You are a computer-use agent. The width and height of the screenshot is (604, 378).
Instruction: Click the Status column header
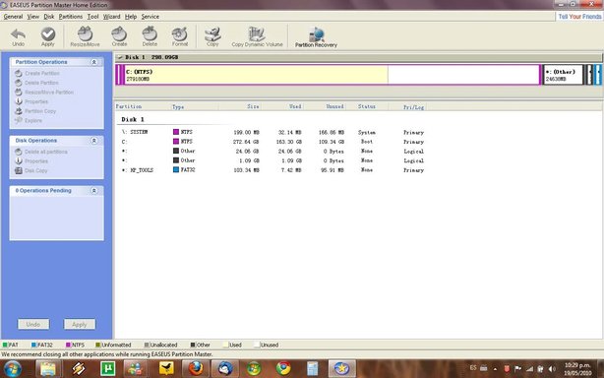(x=368, y=106)
